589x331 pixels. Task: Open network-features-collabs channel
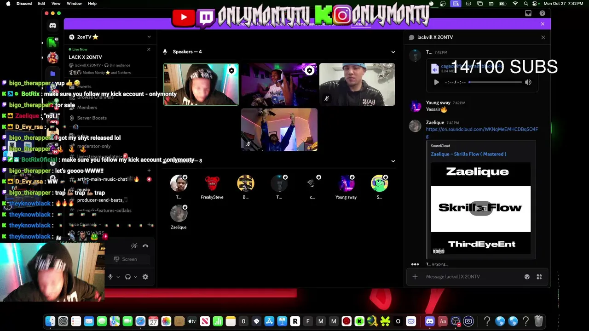point(104,211)
